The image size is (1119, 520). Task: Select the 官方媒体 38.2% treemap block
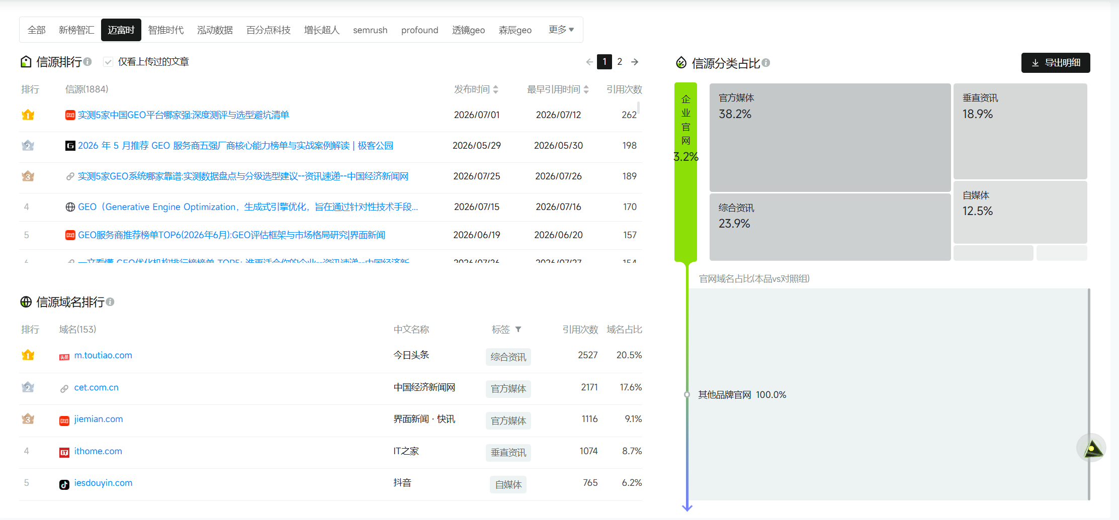[830, 137]
